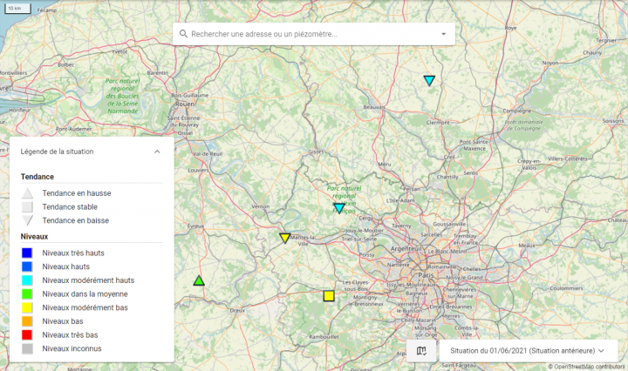
Task: Open the search bar dropdown arrow
Action: pos(443,34)
